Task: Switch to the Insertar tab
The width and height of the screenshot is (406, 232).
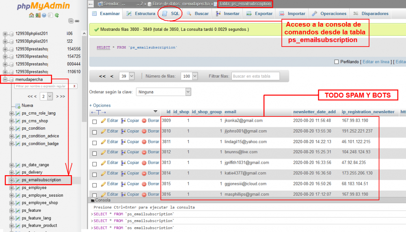Action: click(228, 13)
